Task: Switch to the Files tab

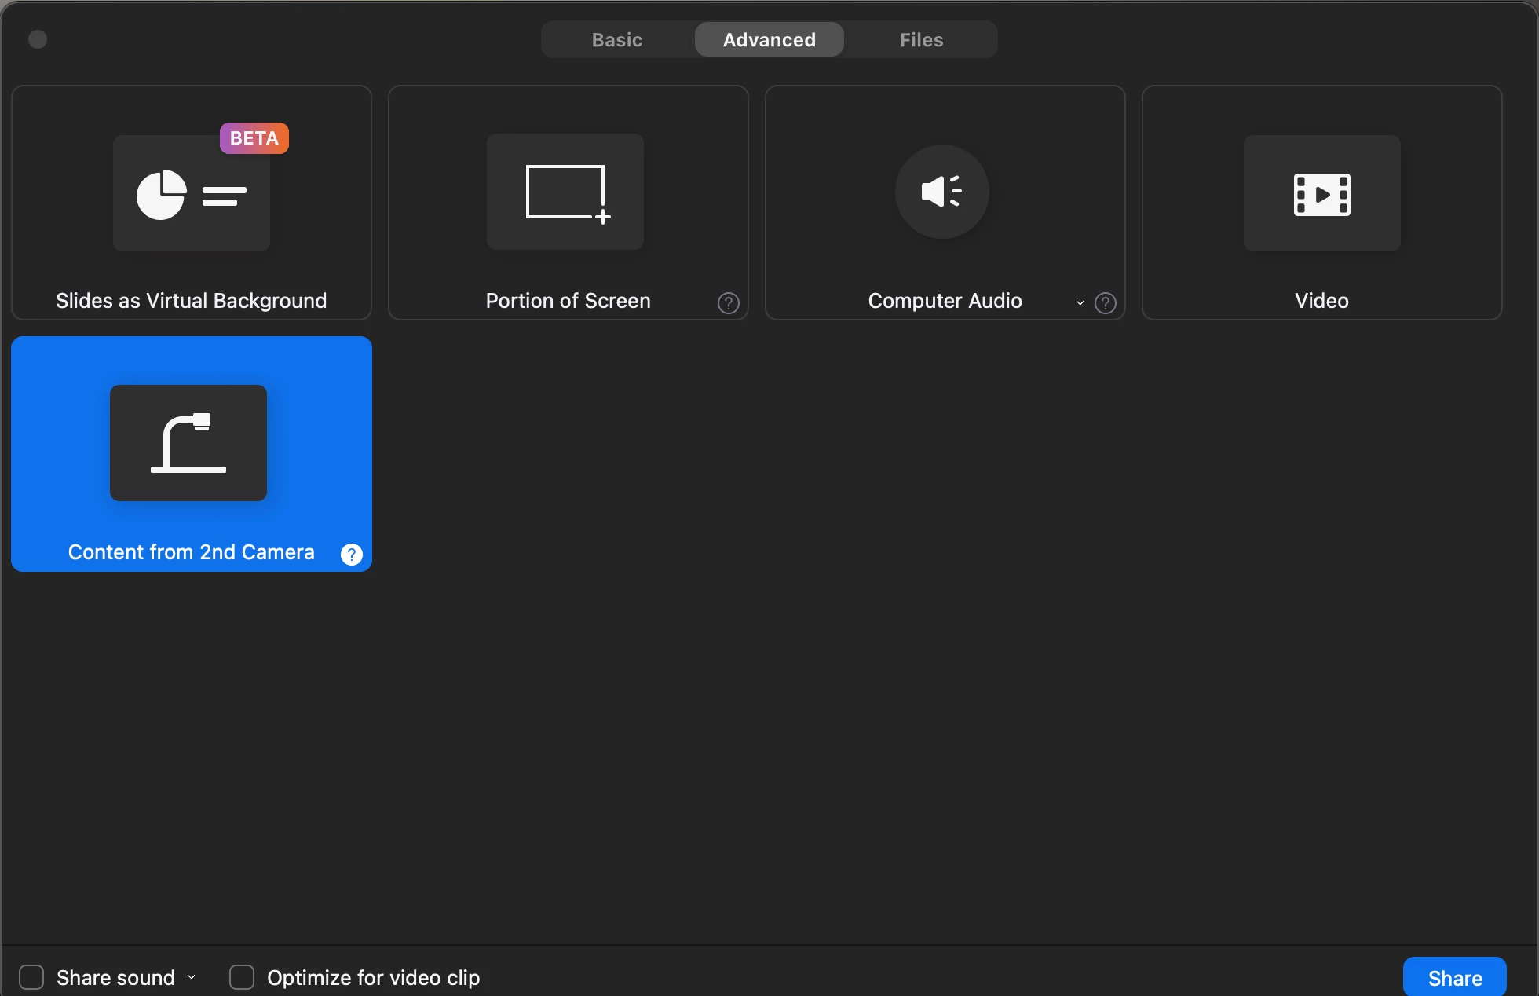Action: click(921, 40)
